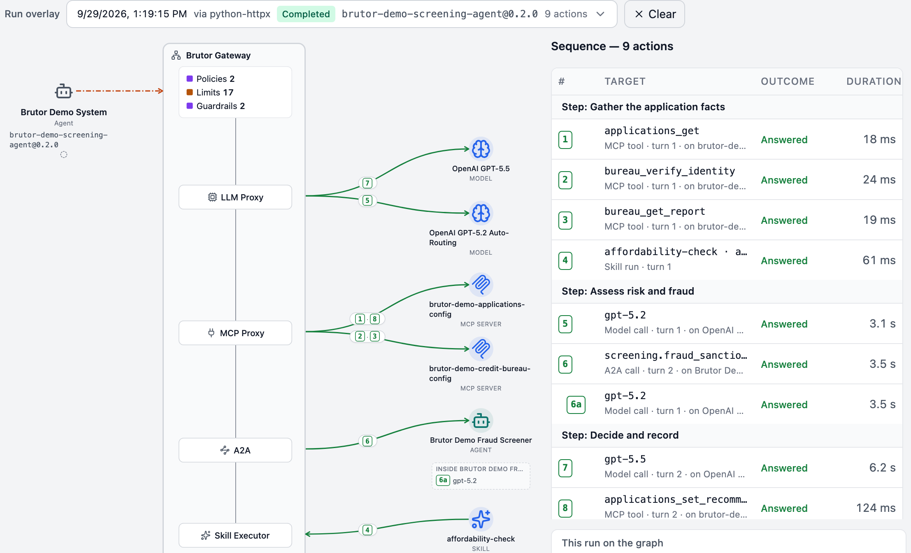Open sequence row 4 affordability-check

click(x=727, y=260)
